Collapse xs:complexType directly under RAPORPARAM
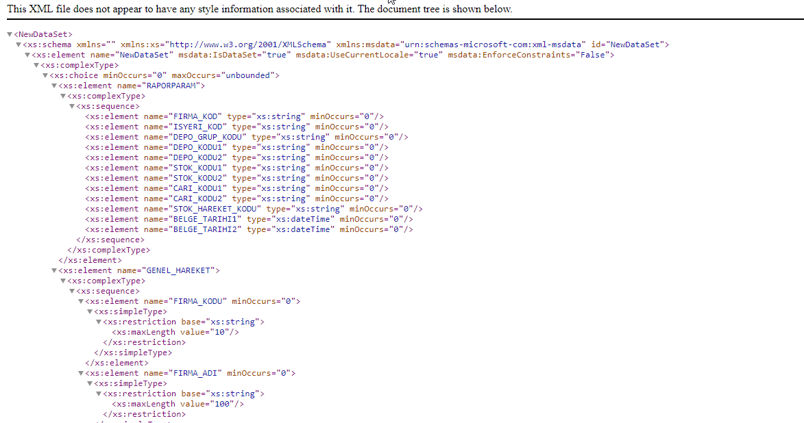This screenshot has width=804, height=423. point(62,96)
